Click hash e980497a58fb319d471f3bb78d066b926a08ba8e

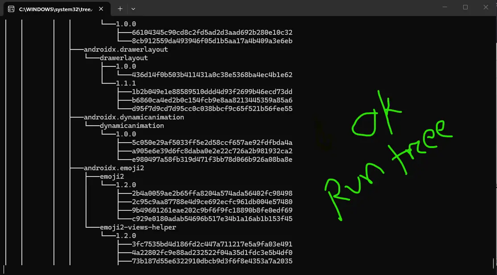click(212, 160)
